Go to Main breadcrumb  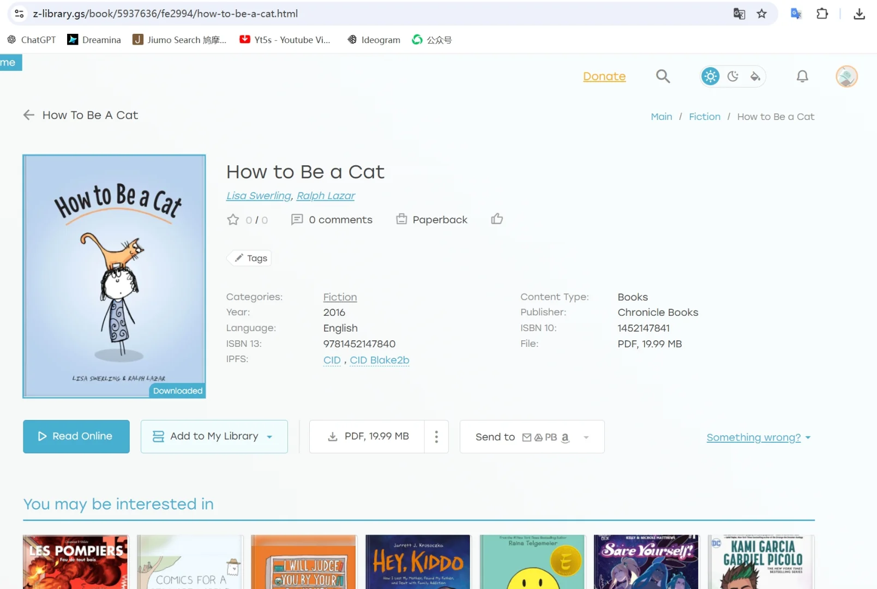661,117
